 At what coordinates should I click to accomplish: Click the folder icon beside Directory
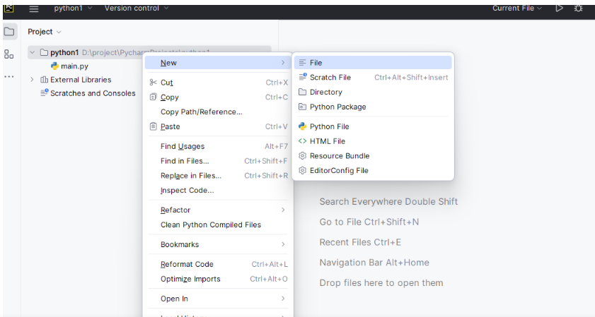click(x=302, y=92)
